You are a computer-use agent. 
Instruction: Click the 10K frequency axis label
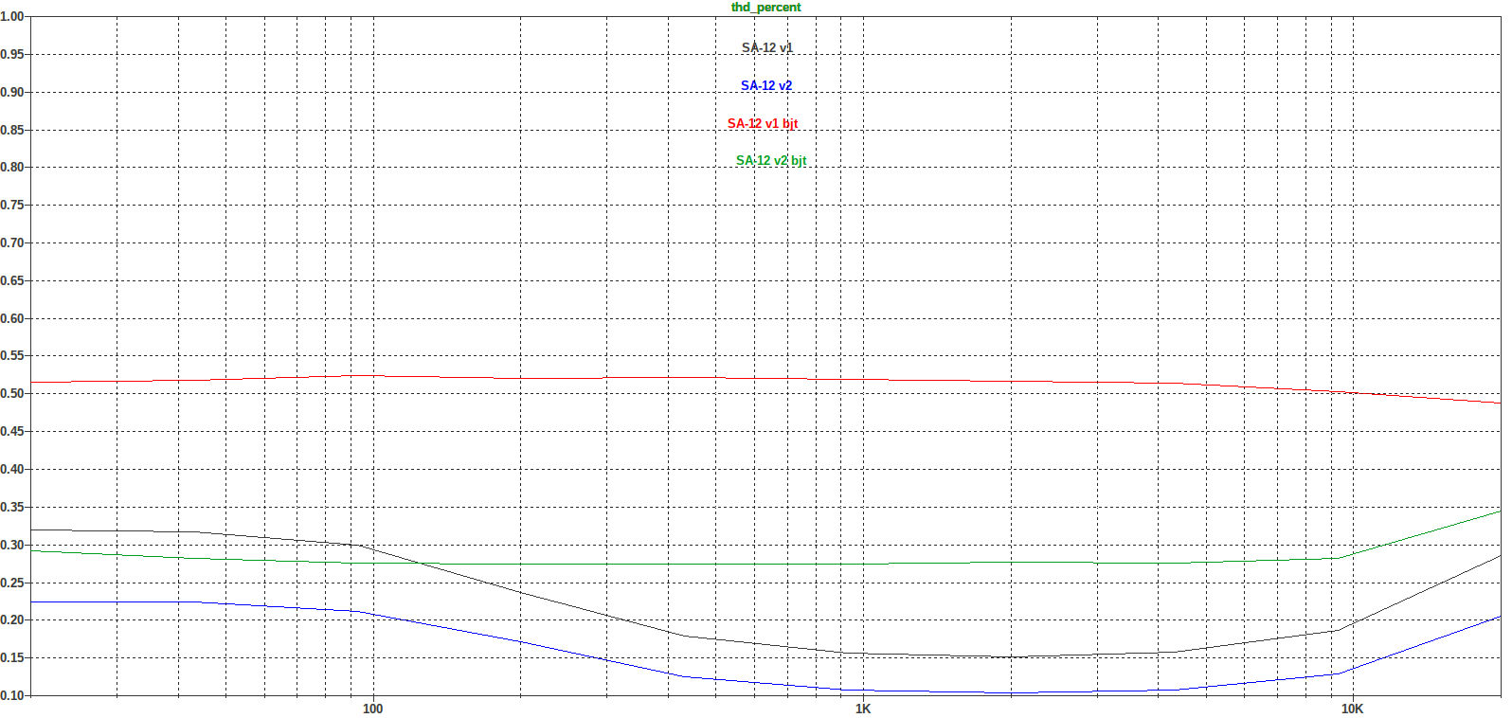[1352, 709]
